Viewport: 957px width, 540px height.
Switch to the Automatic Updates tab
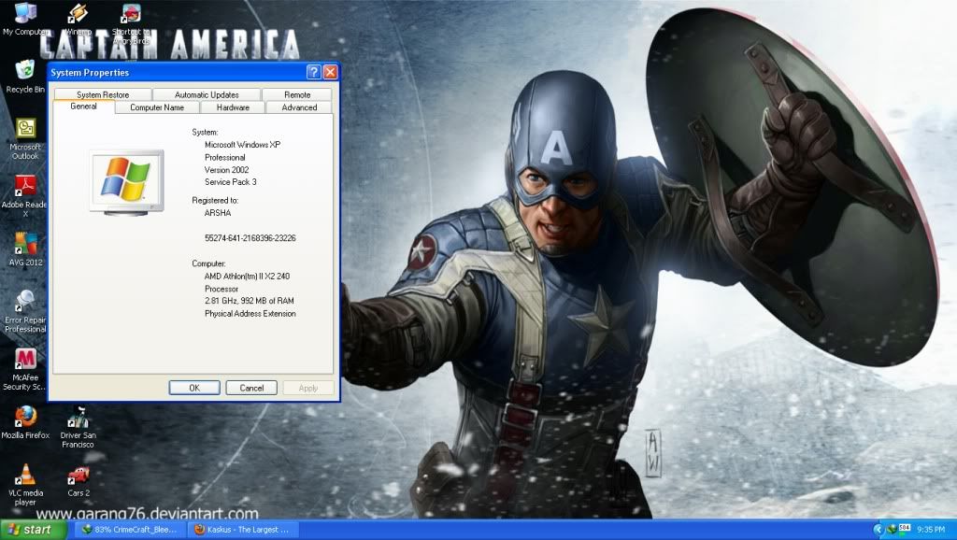(207, 94)
